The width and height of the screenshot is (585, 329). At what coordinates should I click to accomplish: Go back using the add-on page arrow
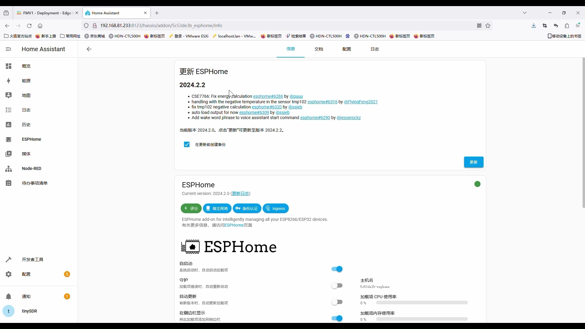tap(89, 49)
